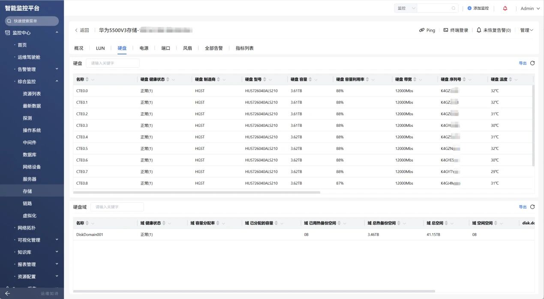Open unrecovered alarms 未恢复告警(0)
The height and width of the screenshot is (299, 544).
coord(493,30)
